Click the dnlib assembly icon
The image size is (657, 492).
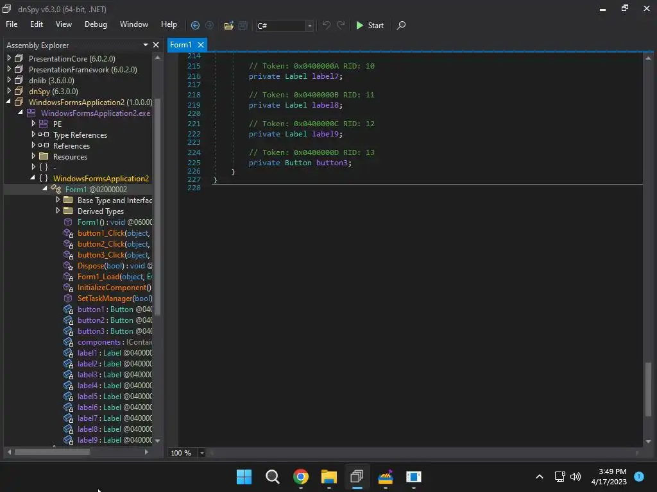(19, 80)
